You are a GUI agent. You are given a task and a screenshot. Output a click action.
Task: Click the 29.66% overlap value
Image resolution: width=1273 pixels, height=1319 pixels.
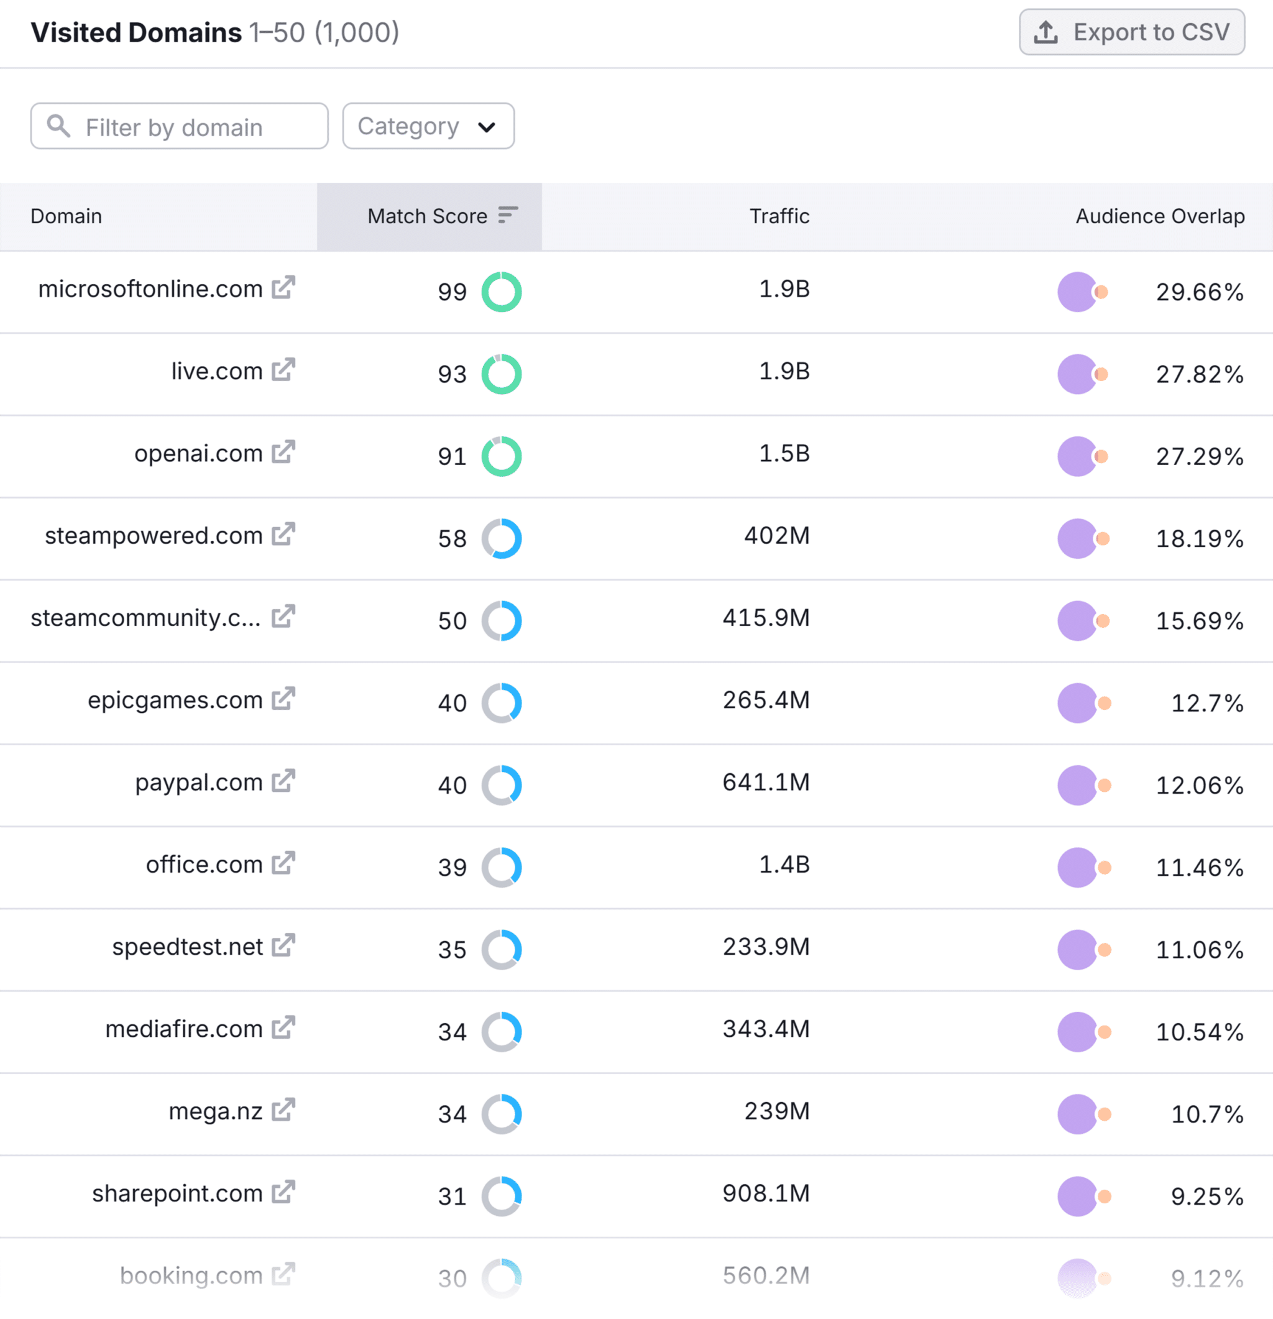point(1200,292)
